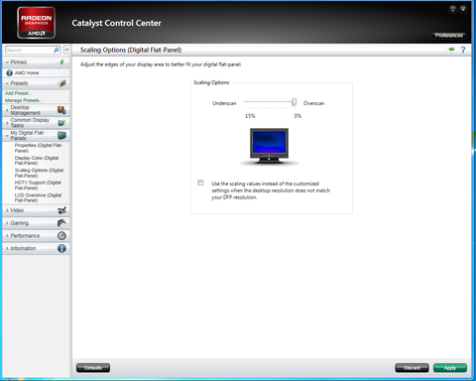Click the 0% slider value label

pos(297,116)
